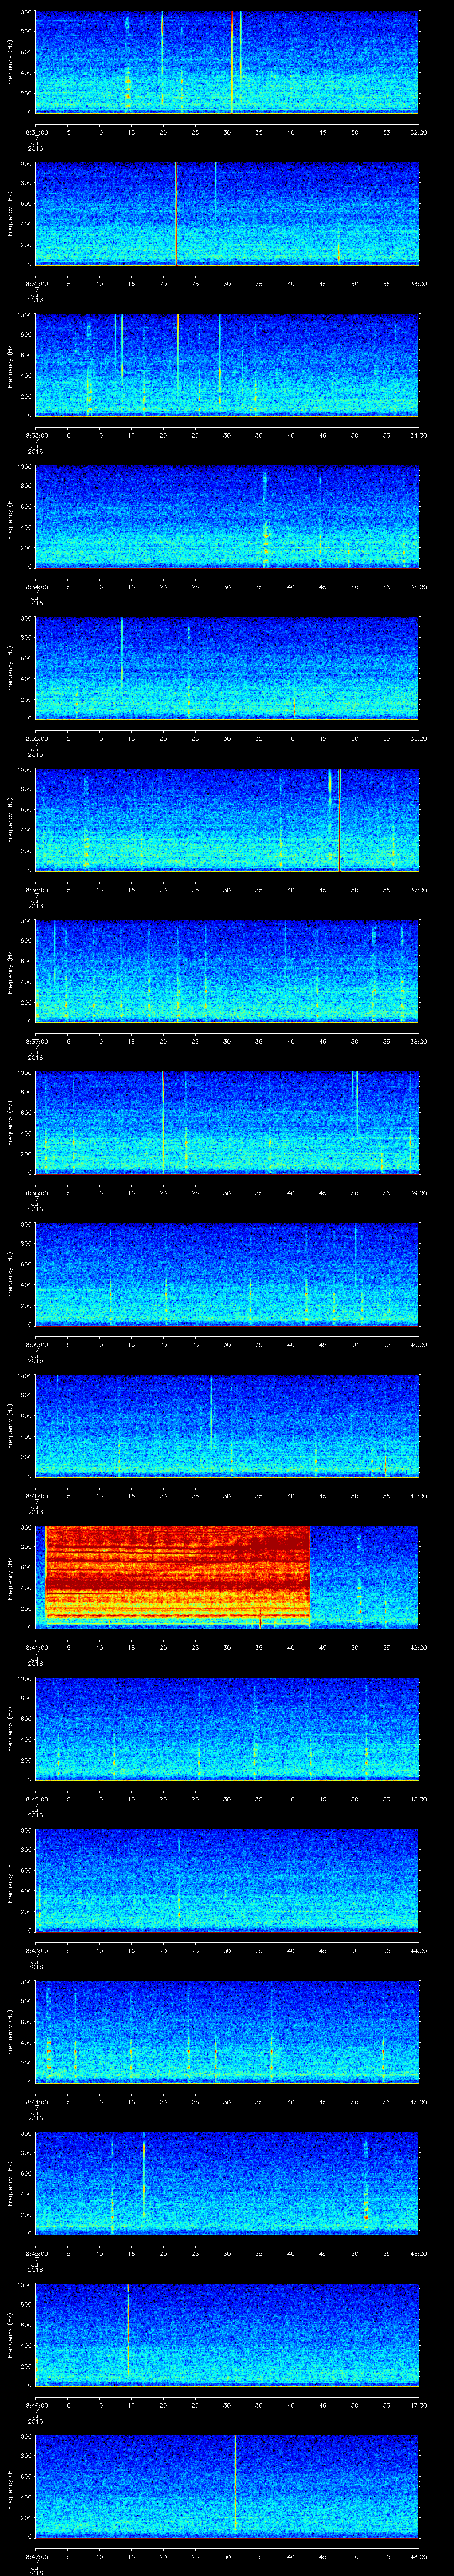The width and height of the screenshot is (454, 2576).
Task: Click the red spike near 8:31:31
Action: [232, 62]
